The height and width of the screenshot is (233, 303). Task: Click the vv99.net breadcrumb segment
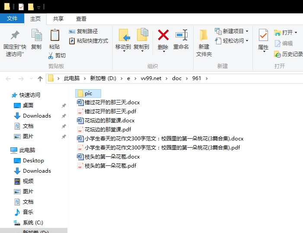tap(151, 78)
